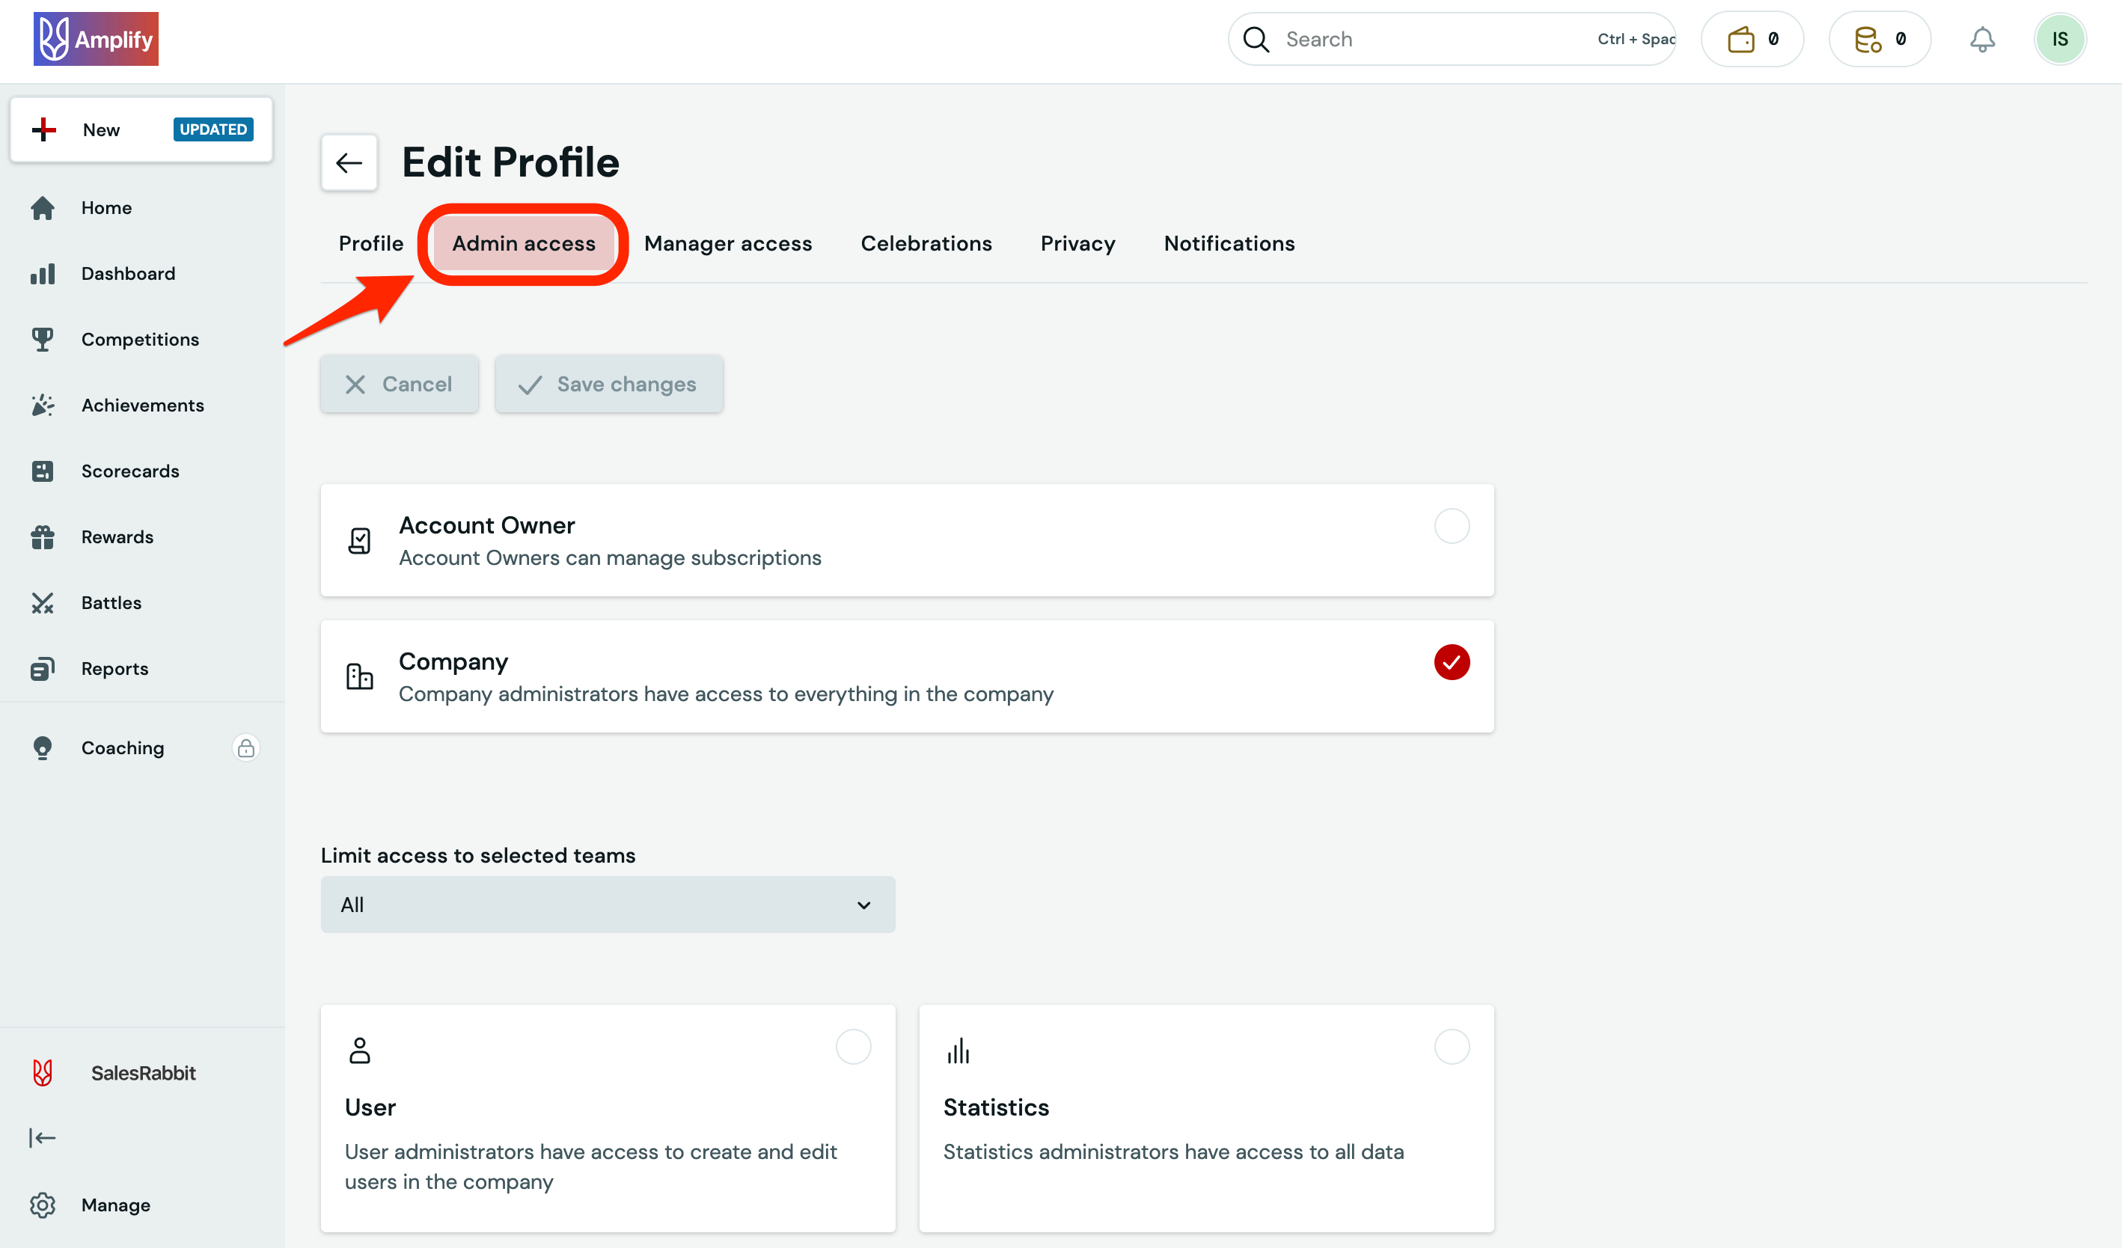Open the IS user avatar menu
Viewport: 2122px width, 1248px height.
[2059, 40]
